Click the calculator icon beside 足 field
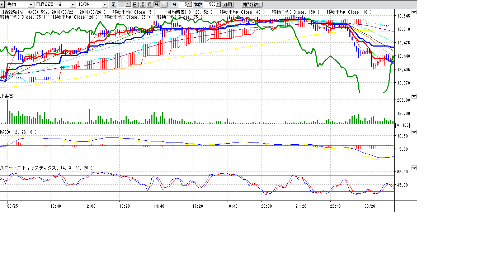The height and width of the screenshot is (275, 490). click(129, 5)
